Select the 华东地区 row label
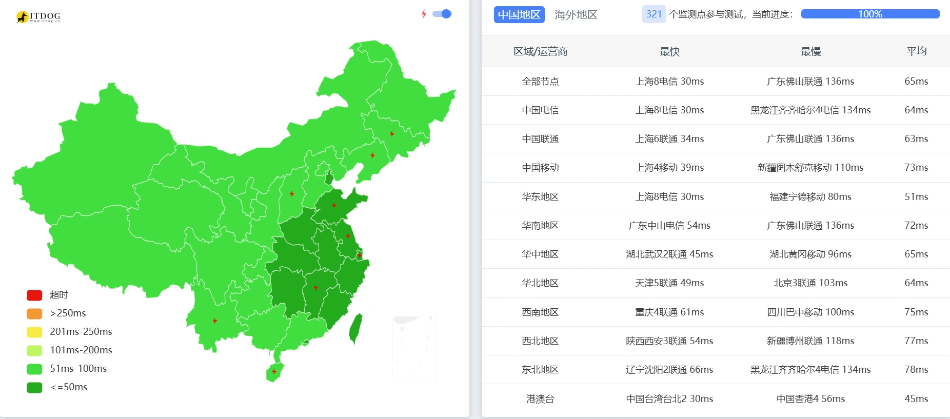 tap(541, 197)
